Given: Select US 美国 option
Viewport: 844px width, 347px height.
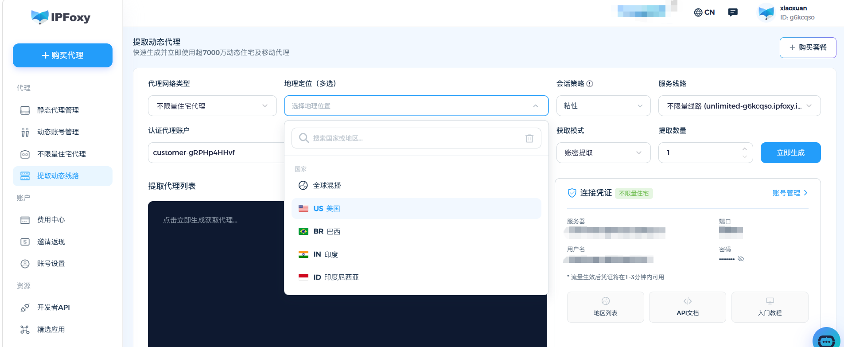Looking at the screenshot, I should tap(416, 208).
